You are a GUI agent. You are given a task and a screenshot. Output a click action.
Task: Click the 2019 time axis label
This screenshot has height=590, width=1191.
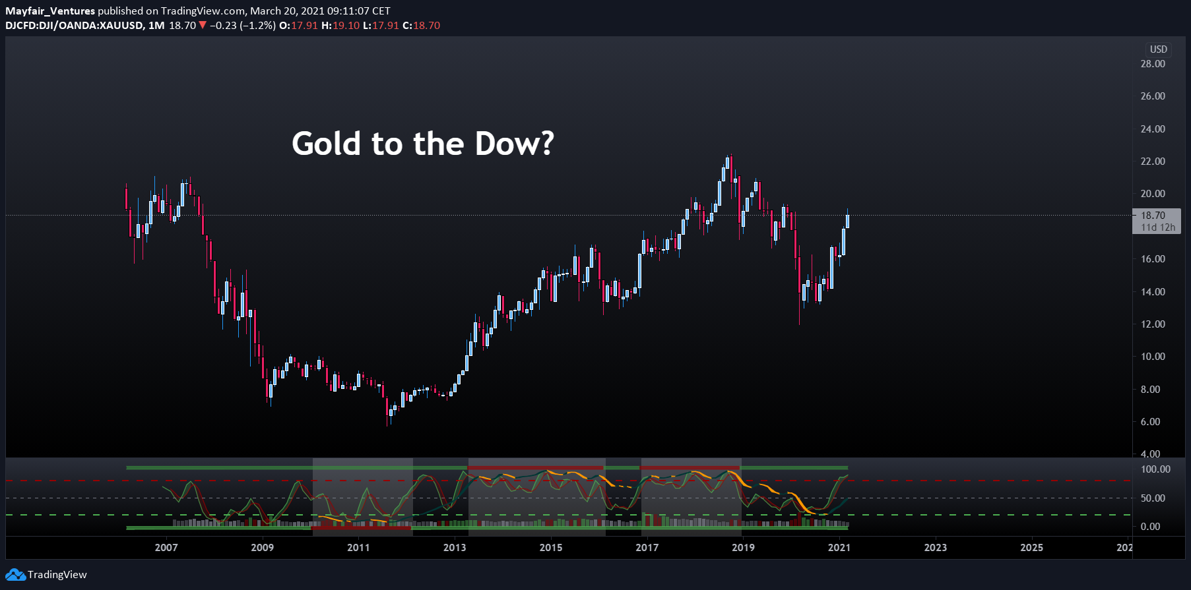point(743,548)
